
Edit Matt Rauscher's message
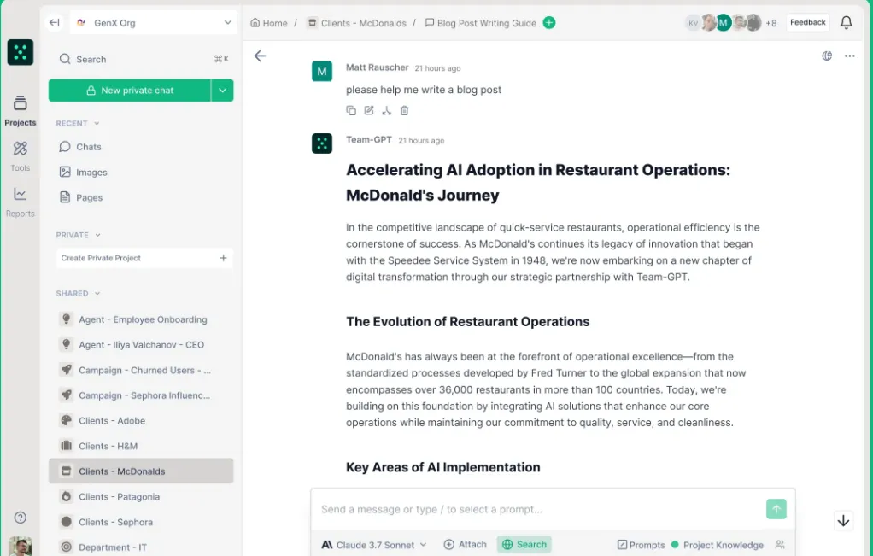pyautogui.click(x=368, y=111)
